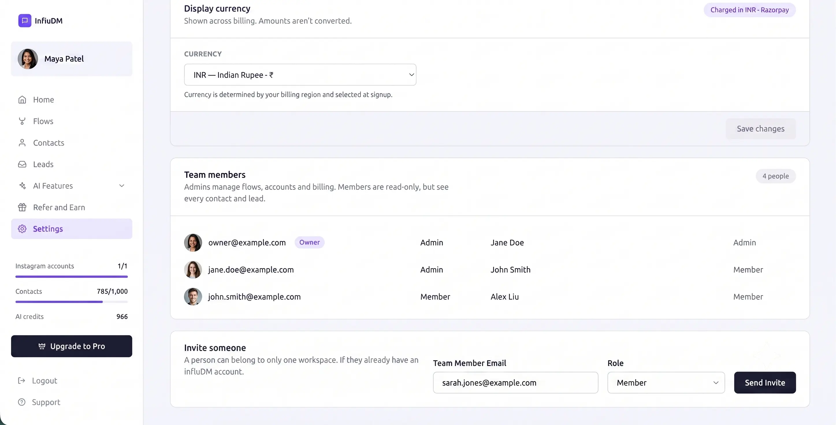Screen dimensions: 836x425
Task: Click the AI credits value 966
Action: (x=122, y=316)
